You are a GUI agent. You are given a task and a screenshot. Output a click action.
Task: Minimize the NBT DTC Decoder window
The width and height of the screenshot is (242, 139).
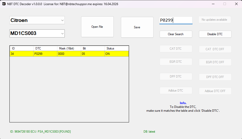pos(213,4)
